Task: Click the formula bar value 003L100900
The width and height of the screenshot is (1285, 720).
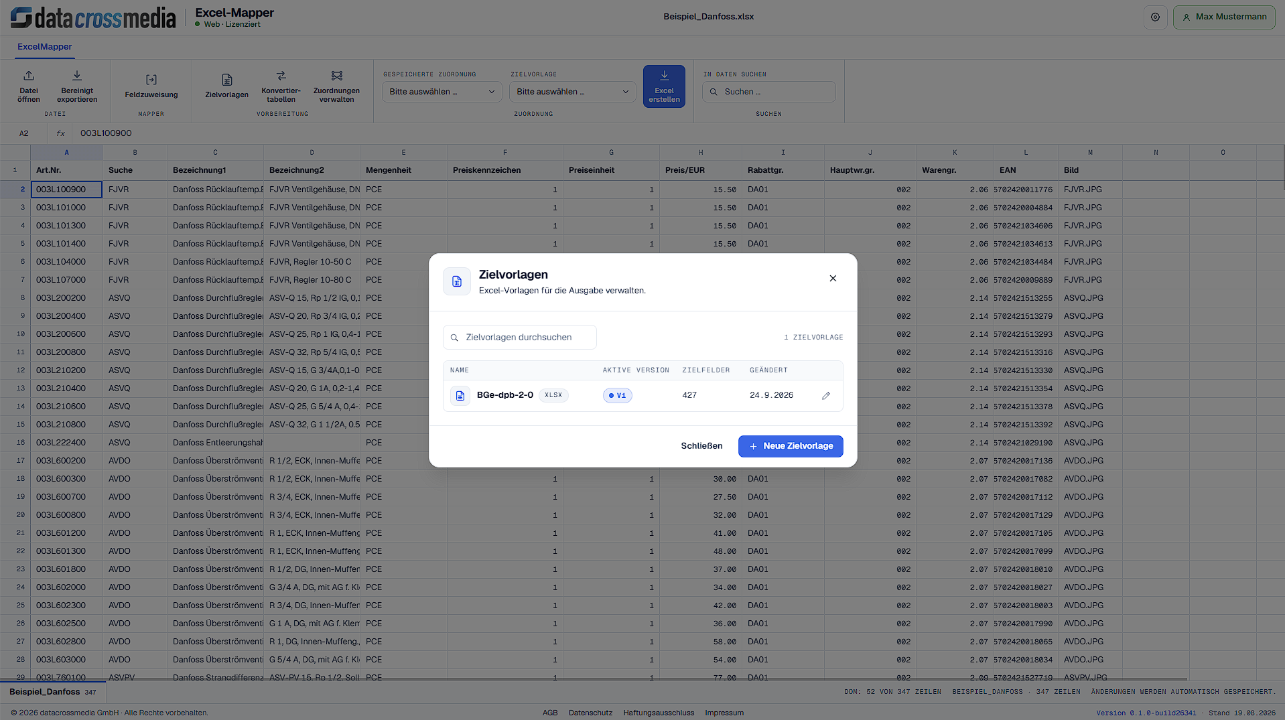Action: [106, 133]
